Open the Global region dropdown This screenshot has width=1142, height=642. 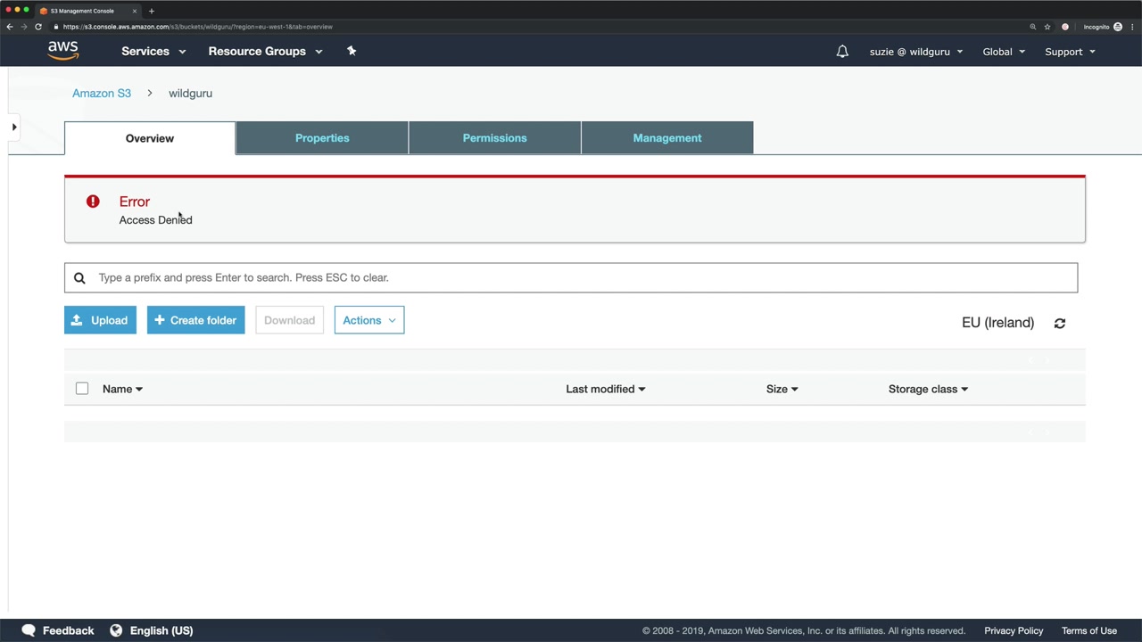point(1004,52)
